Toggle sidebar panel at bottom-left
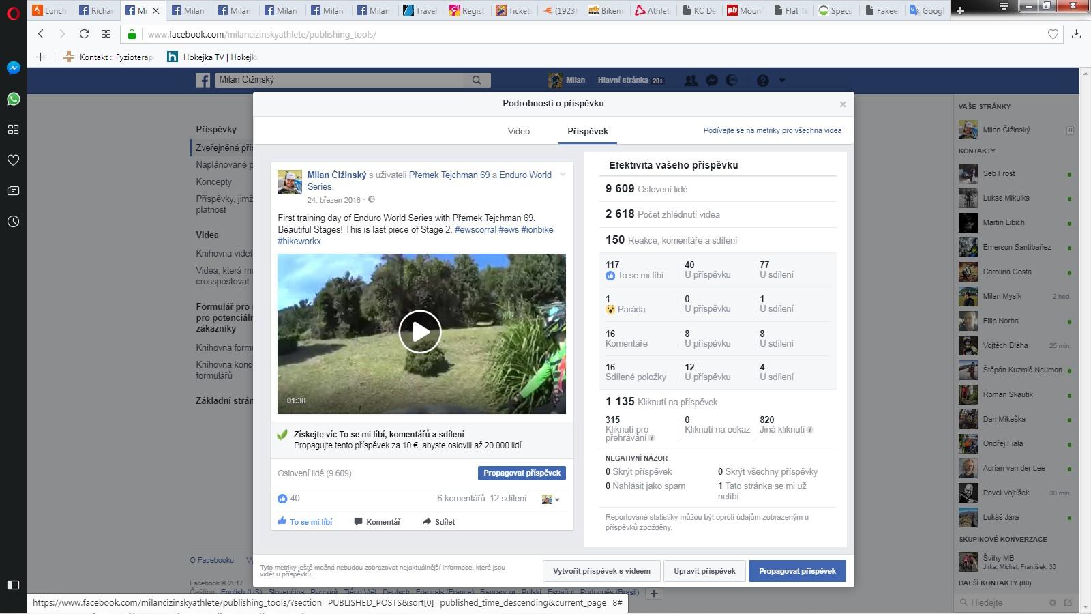1091x614 pixels. (x=13, y=585)
